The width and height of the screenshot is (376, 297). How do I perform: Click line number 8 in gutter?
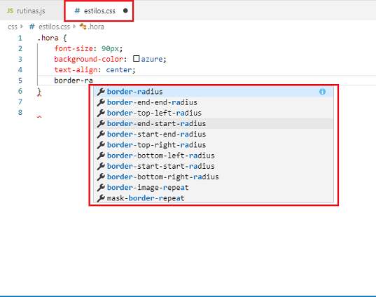[x=20, y=112]
